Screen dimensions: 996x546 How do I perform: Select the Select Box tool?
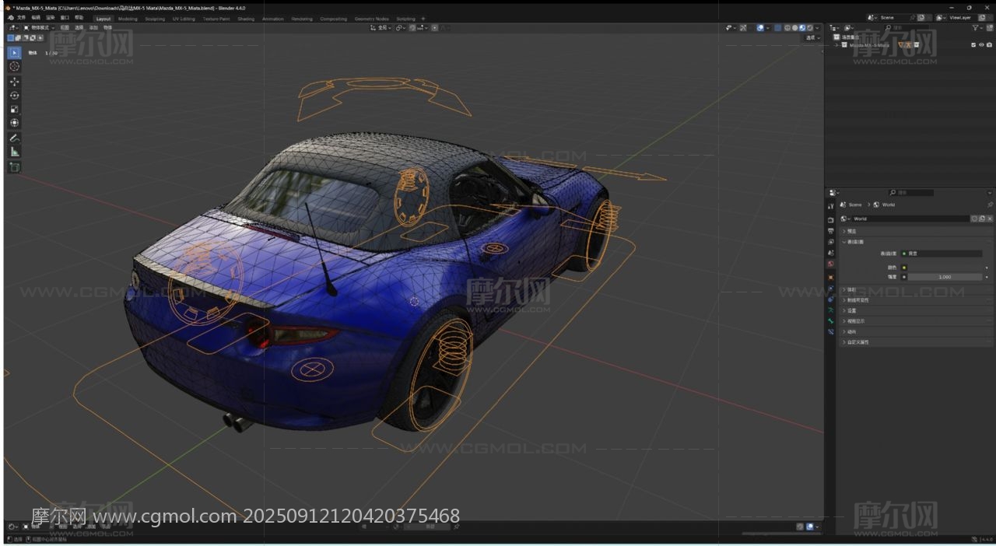coord(14,53)
